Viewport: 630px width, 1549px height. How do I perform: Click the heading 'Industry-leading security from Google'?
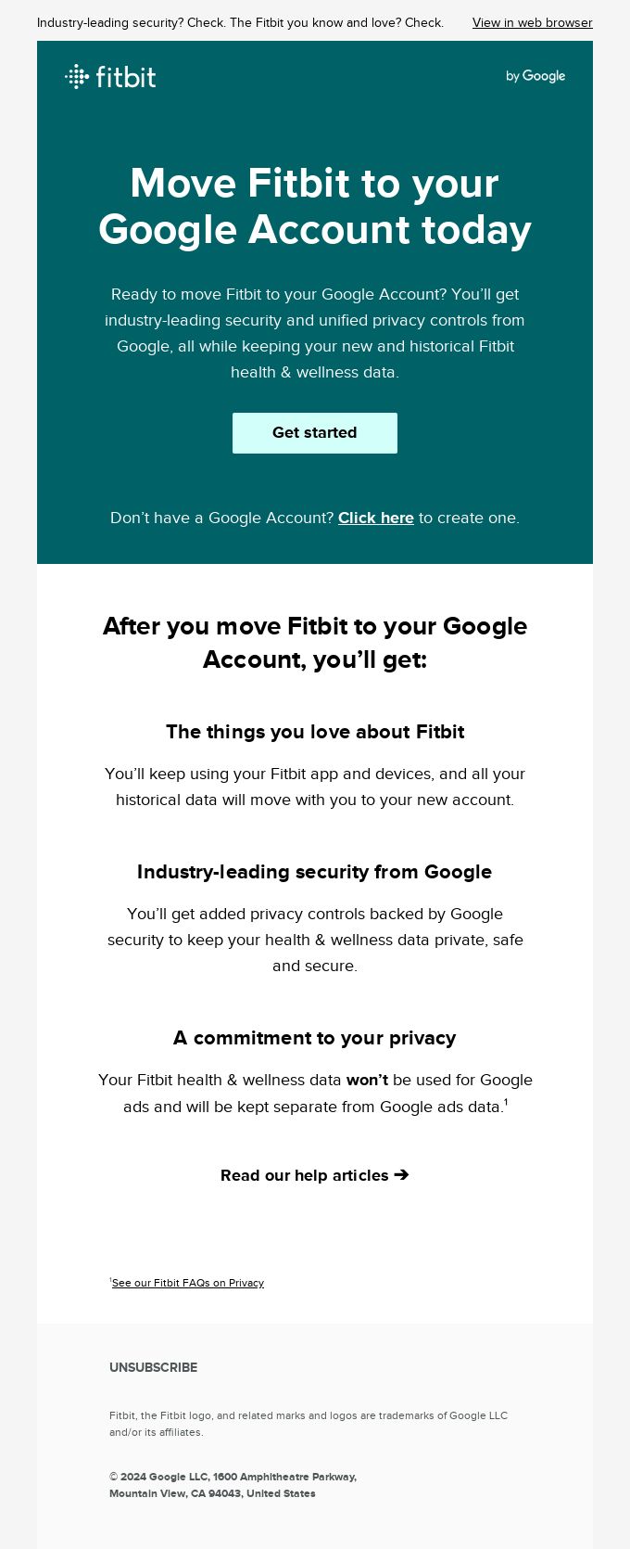click(315, 872)
